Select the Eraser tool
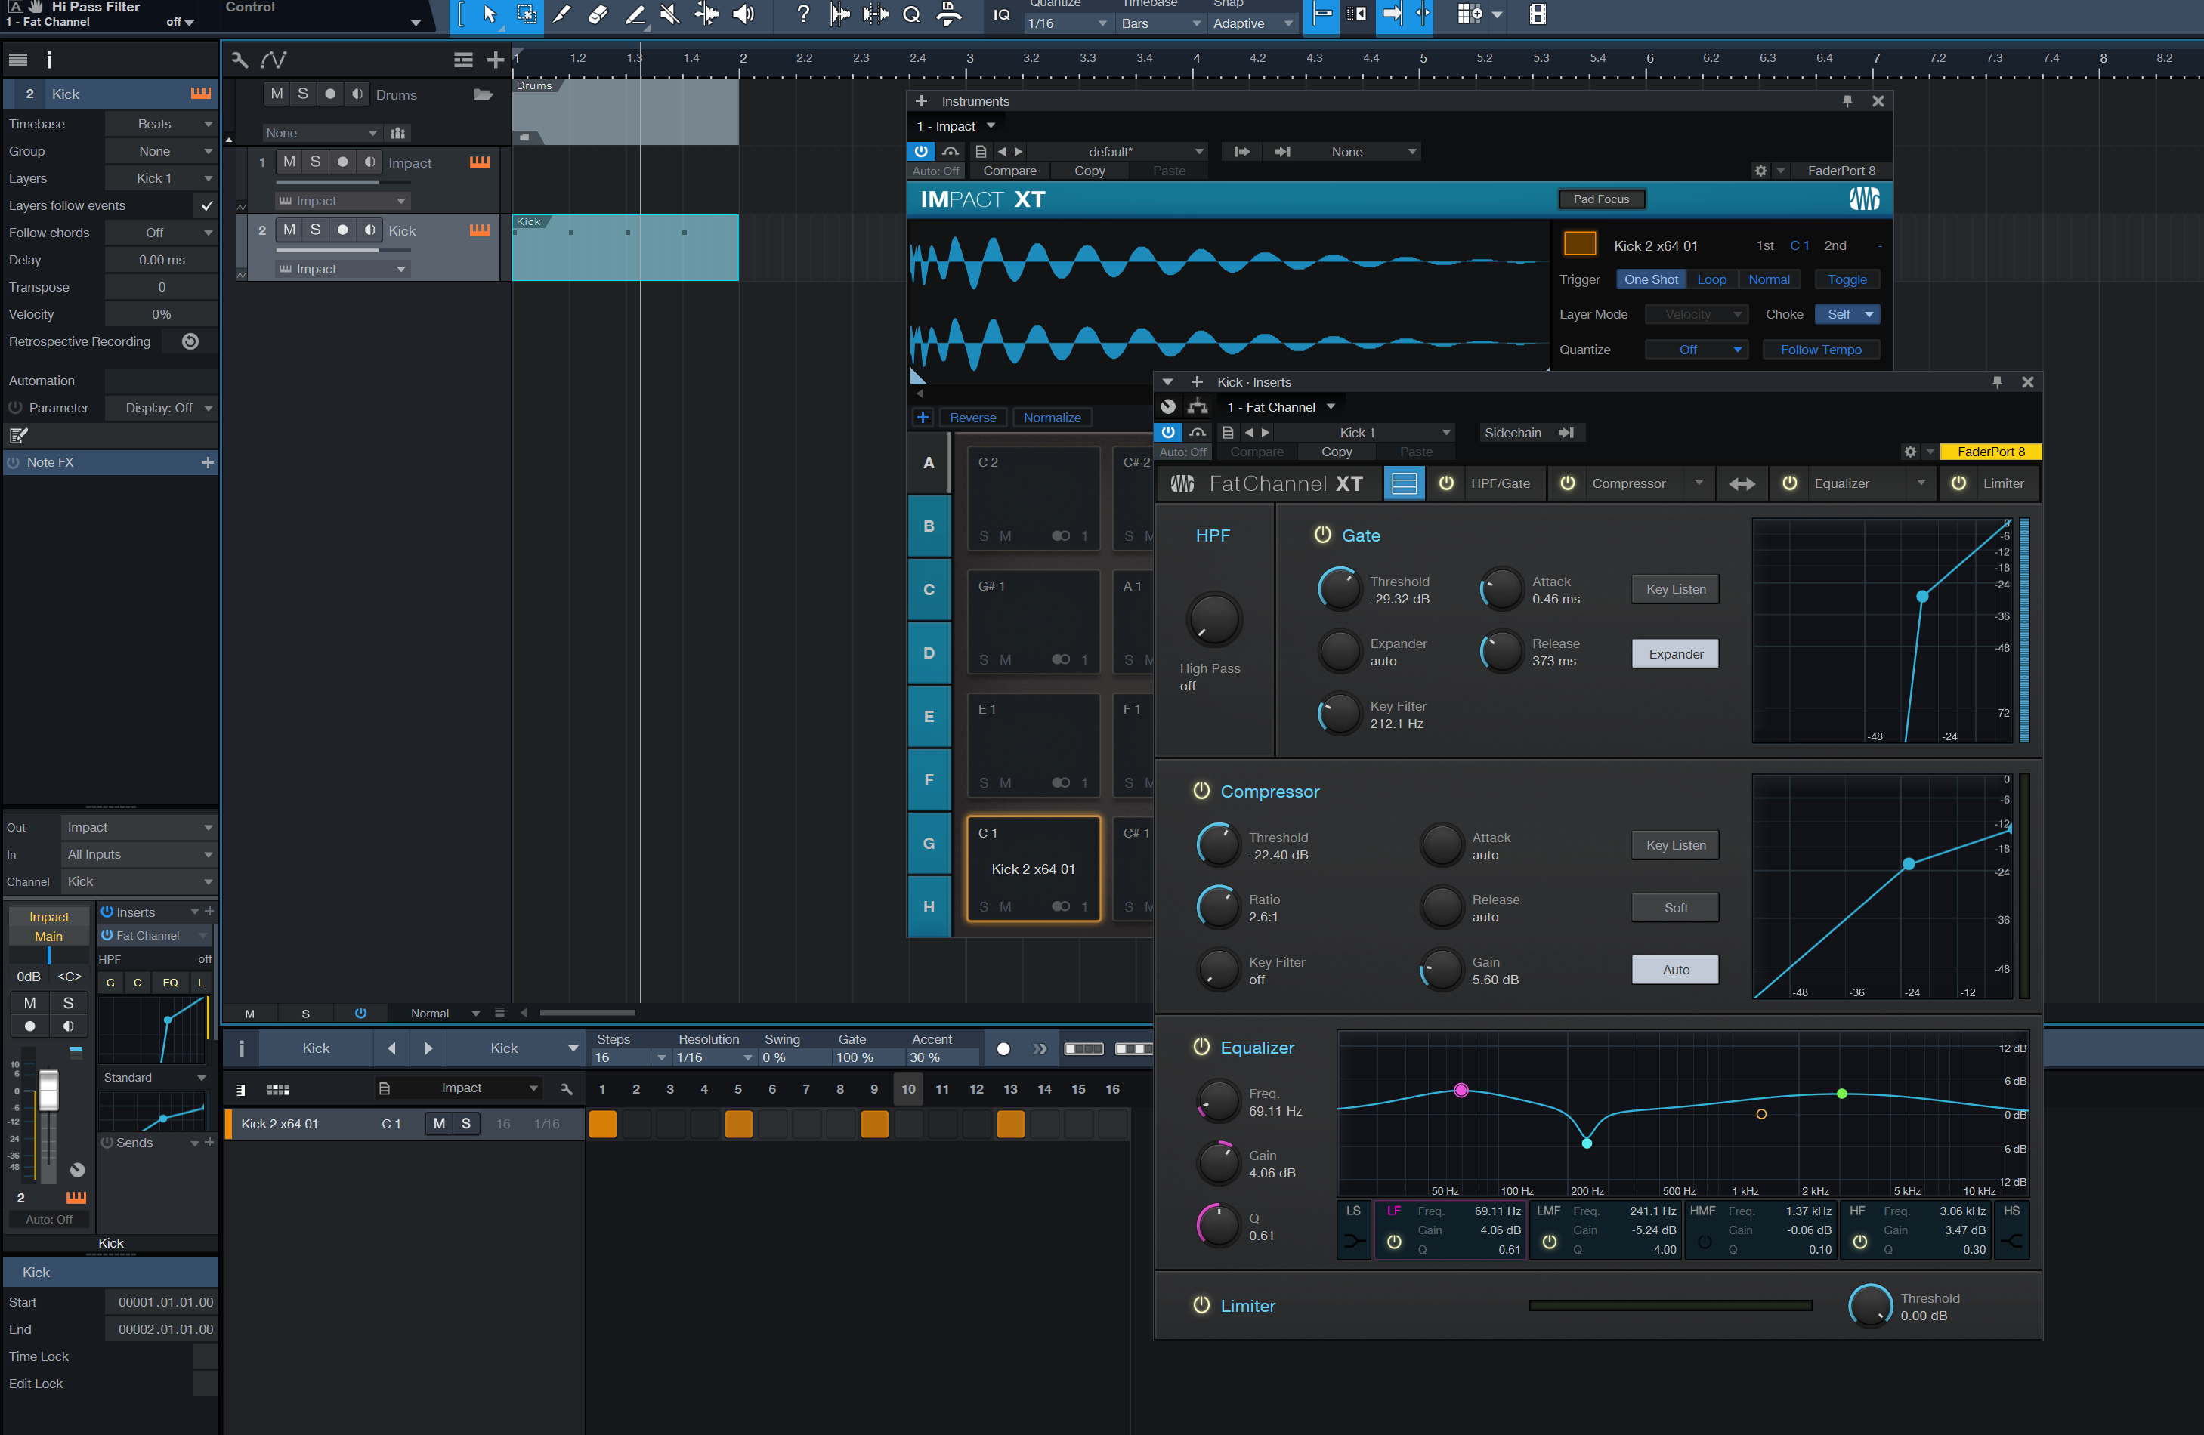2204x1435 pixels. [598, 14]
